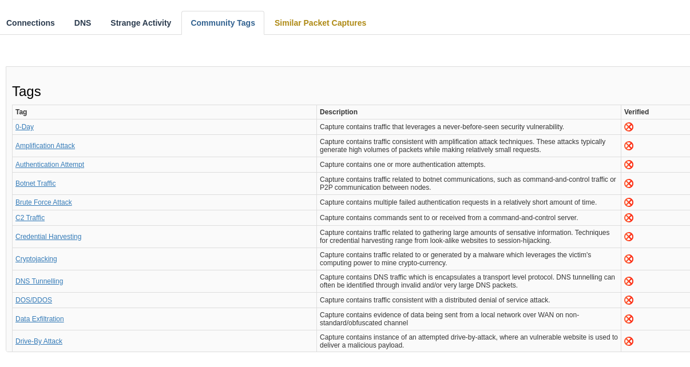Viewport: 690px width, 367px height.
Task: Open the DNS tab
Action: [x=82, y=23]
